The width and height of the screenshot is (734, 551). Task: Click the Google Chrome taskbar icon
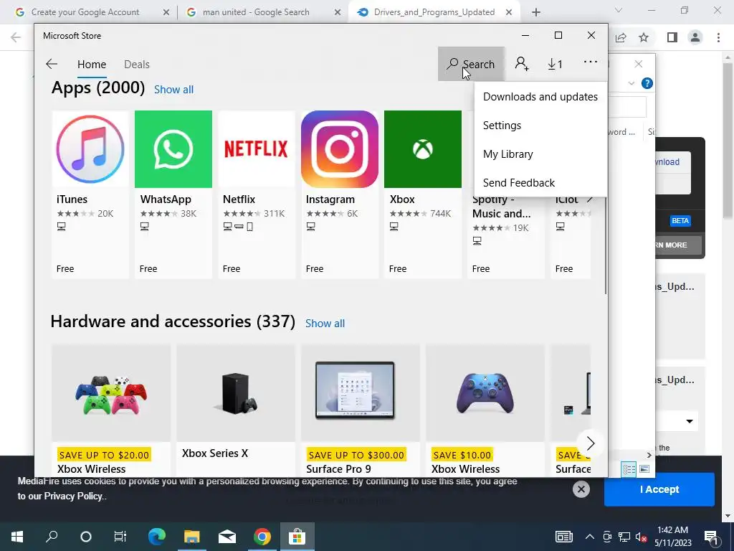click(262, 537)
